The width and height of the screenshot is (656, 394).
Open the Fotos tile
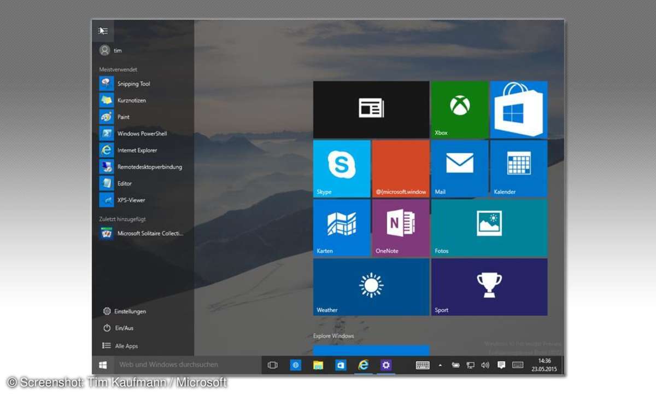click(x=489, y=228)
